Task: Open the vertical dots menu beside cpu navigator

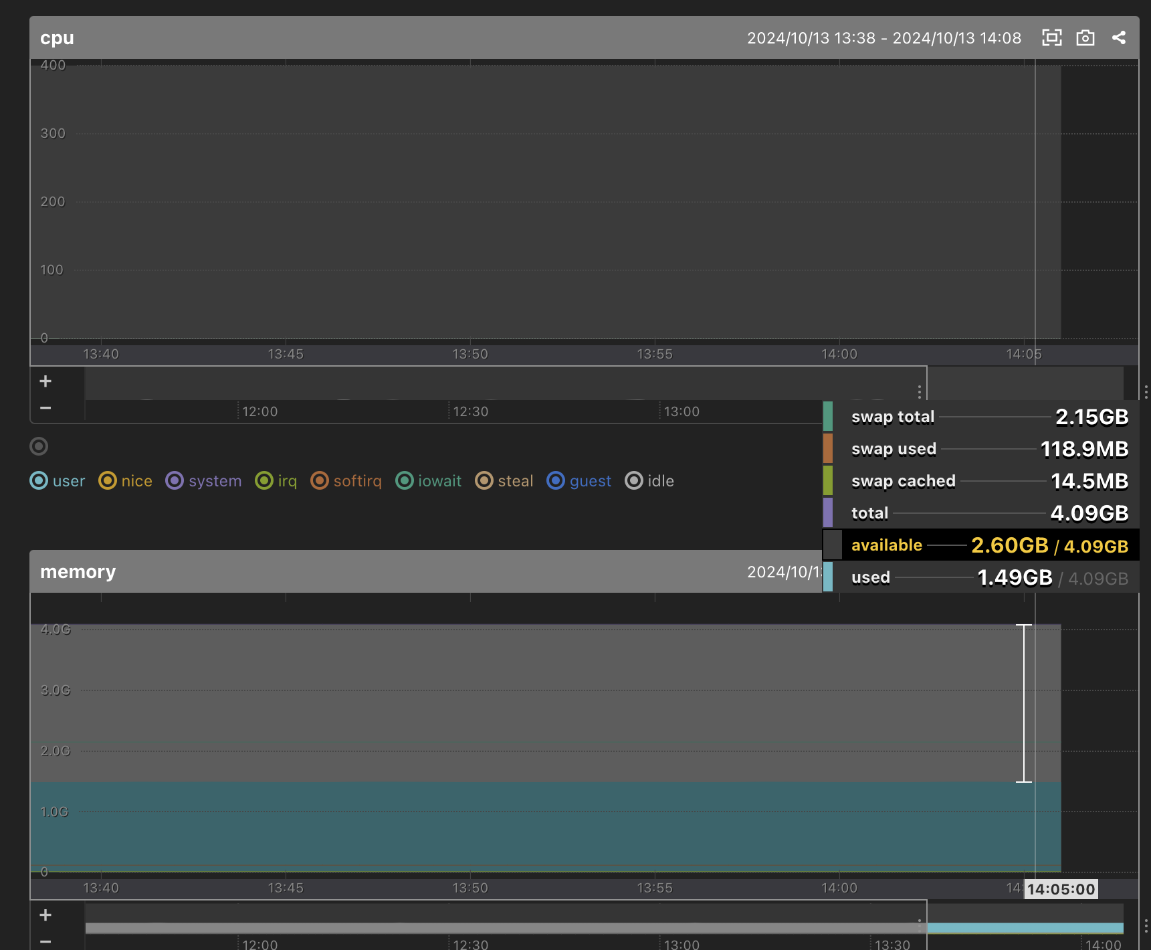Action: tap(920, 391)
